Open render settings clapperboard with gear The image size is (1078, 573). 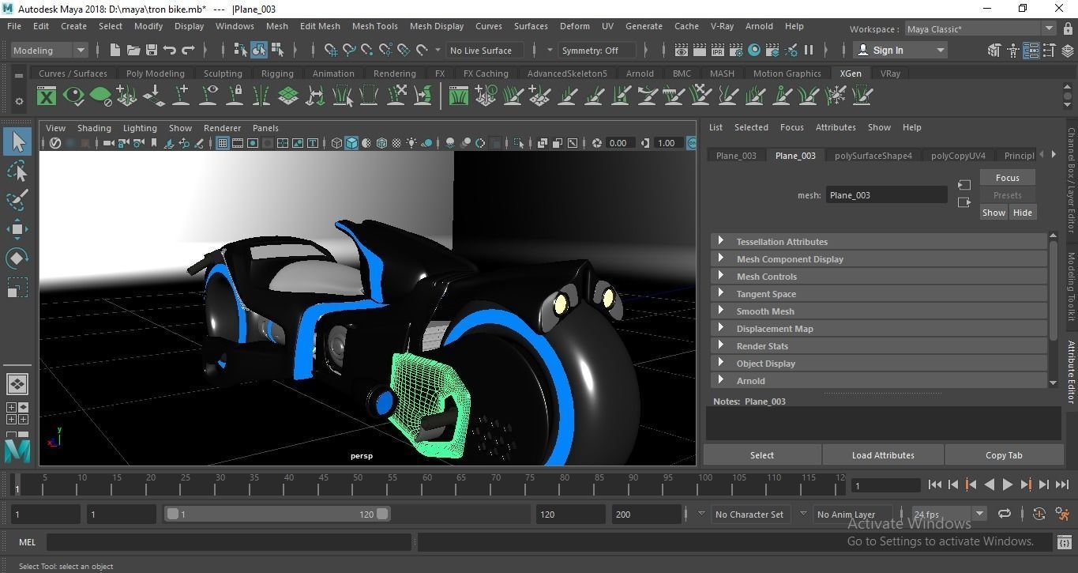pos(736,50)
